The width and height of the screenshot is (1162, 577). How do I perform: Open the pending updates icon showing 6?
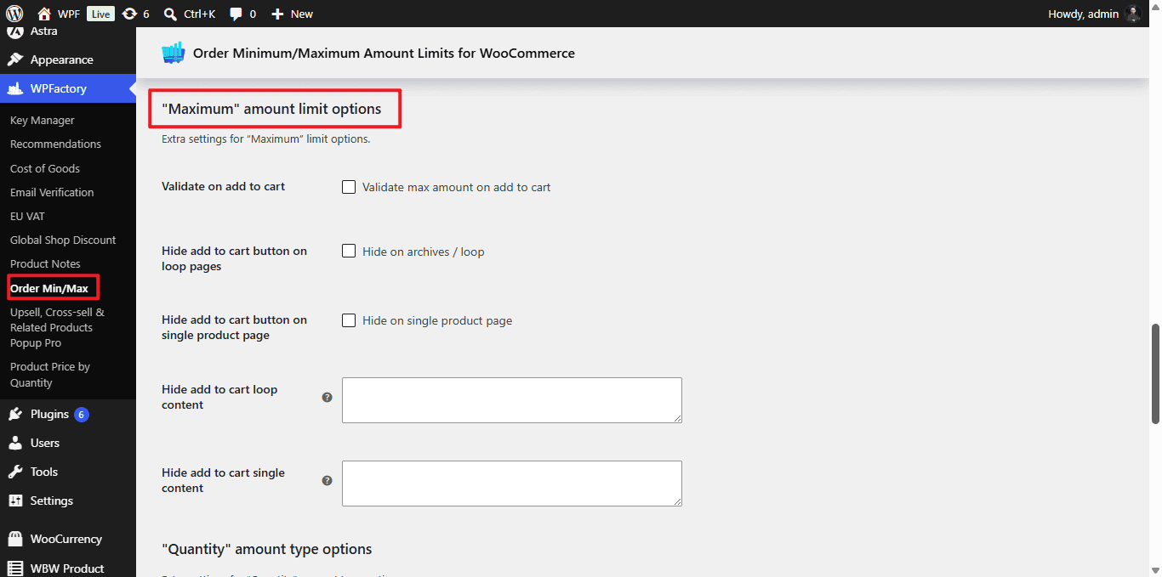129,14
